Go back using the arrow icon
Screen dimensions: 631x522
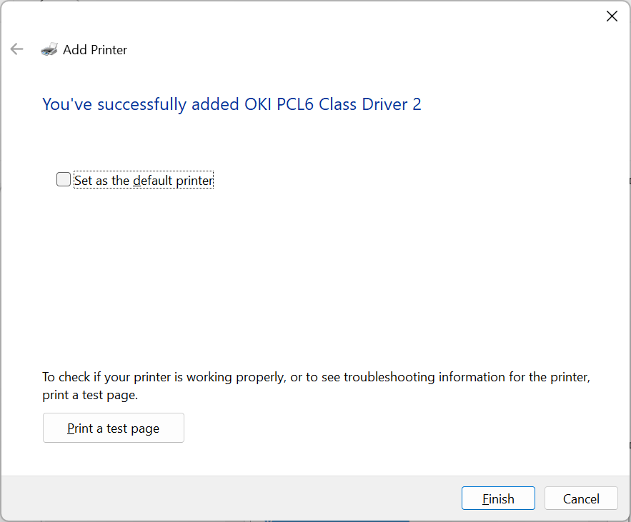(x=17, y=49)
